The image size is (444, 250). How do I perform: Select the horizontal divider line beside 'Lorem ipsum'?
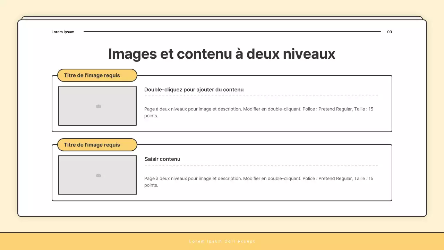coord(232,32)
